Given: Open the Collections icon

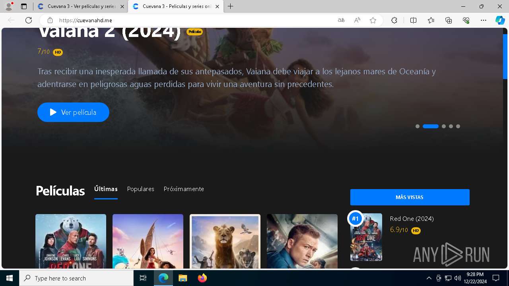Looking at the screenshot, I should (x=449, y=20).
